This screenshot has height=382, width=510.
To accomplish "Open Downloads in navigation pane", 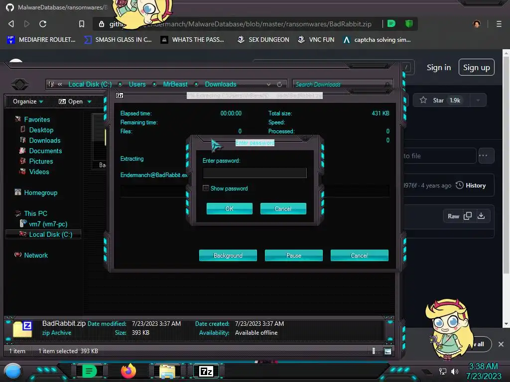I will click(x=45, y=140).
